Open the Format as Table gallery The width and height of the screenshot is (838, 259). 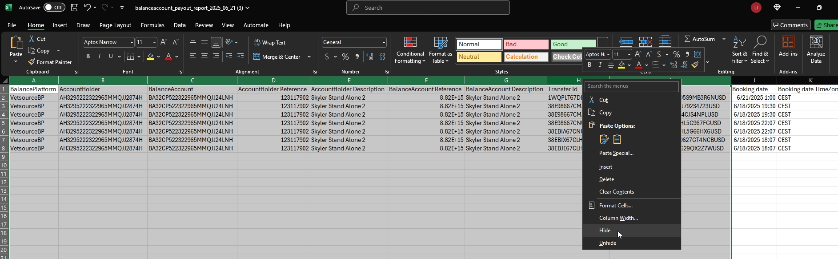(x=440, y=50)
